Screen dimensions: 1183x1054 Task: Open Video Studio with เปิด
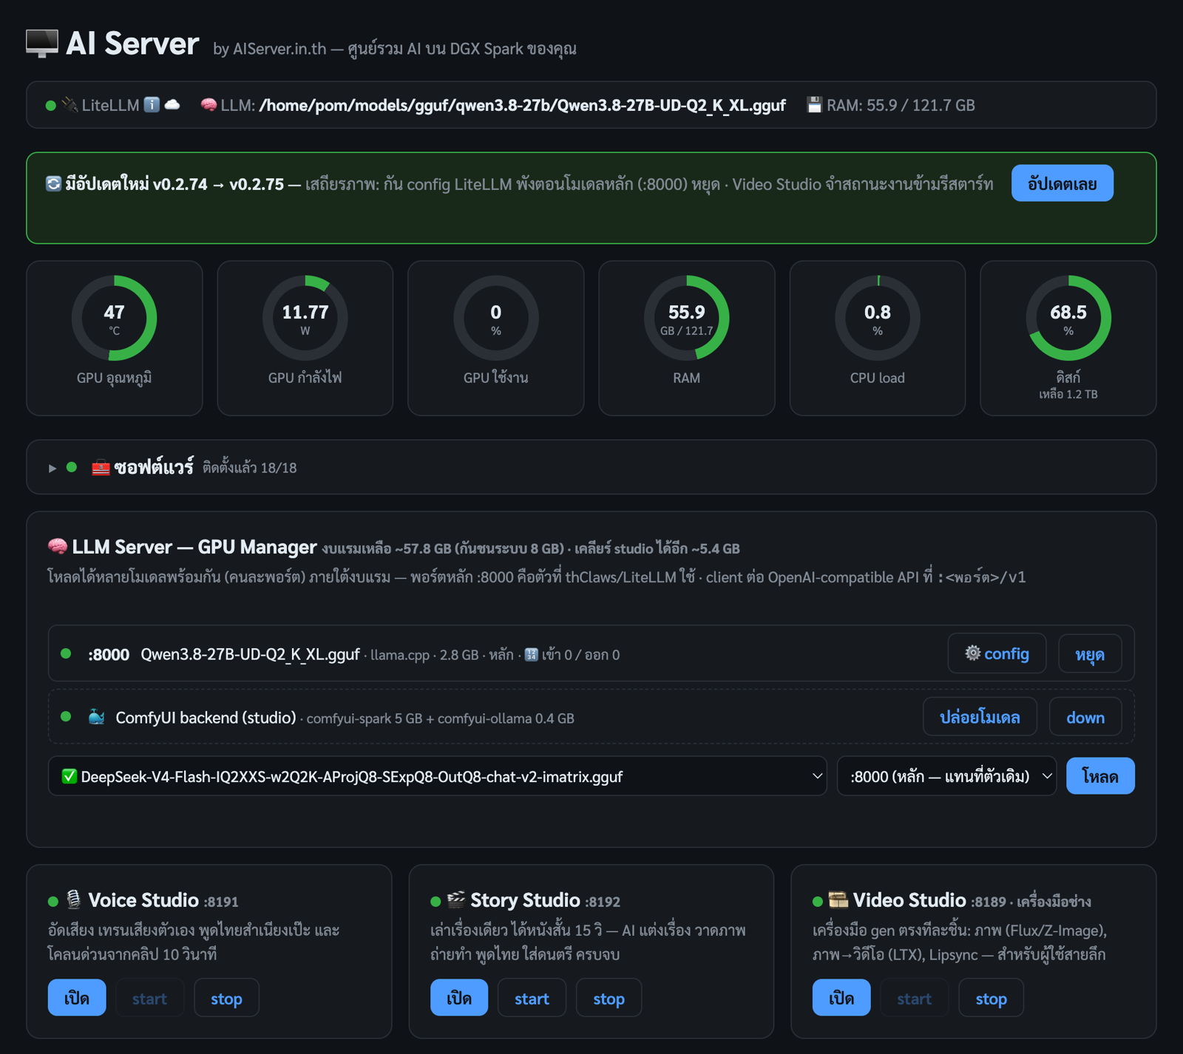point(841,998)
